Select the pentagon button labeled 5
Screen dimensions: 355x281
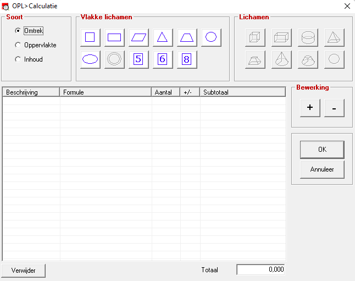pos(139,59)
